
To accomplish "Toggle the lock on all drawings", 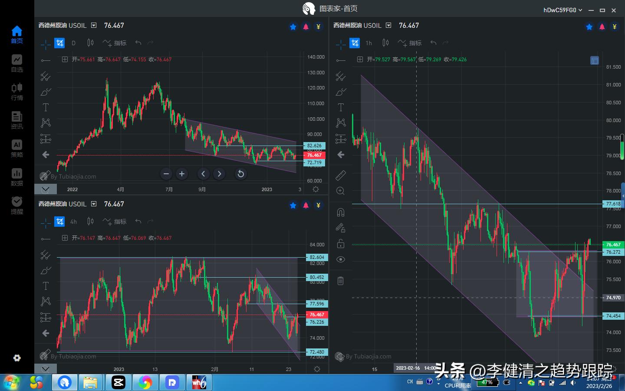I will click(341, 243).
